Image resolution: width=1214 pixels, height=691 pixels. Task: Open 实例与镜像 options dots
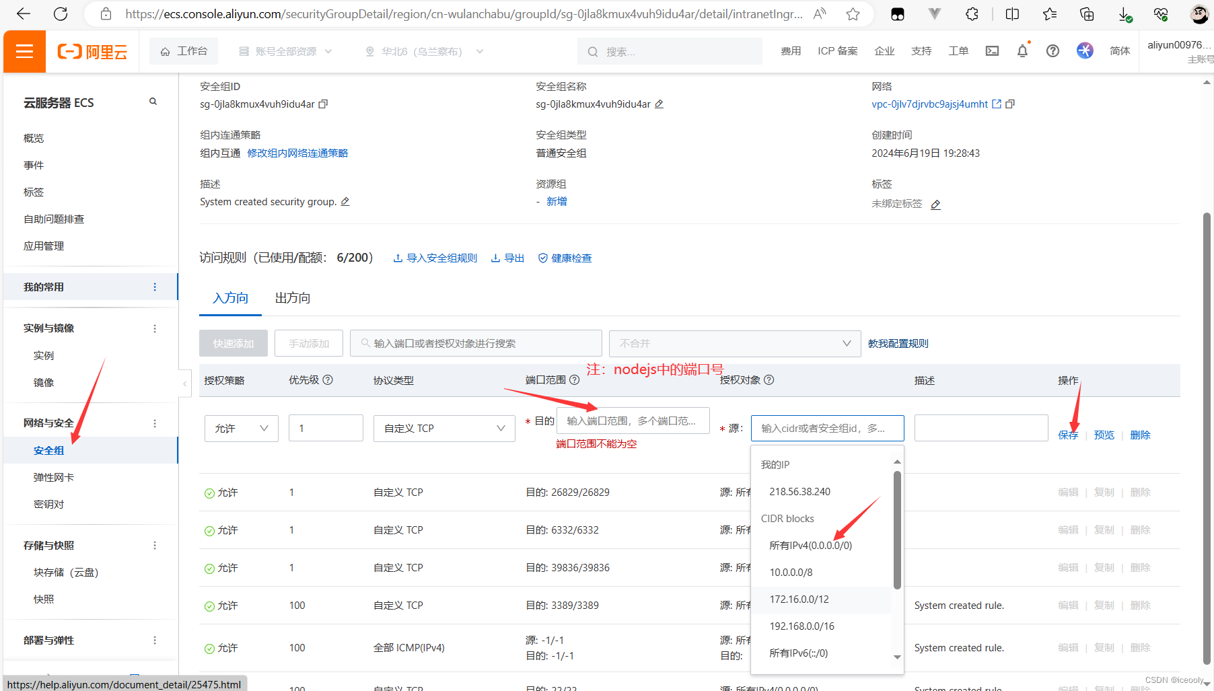[155, 328]
